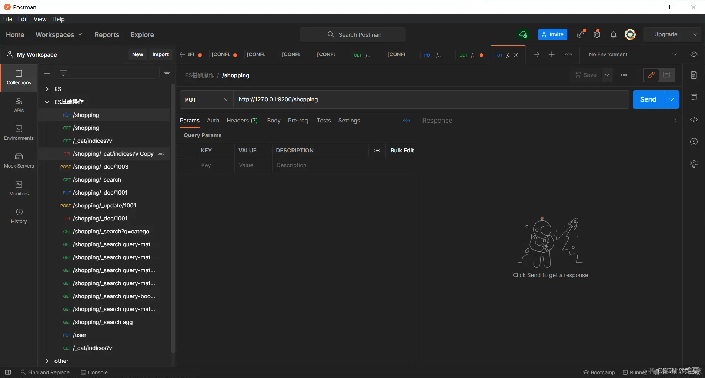Screen dimensions: 705x378
Task: Open the HTTP method PUT dropdown
Action: 207,99
